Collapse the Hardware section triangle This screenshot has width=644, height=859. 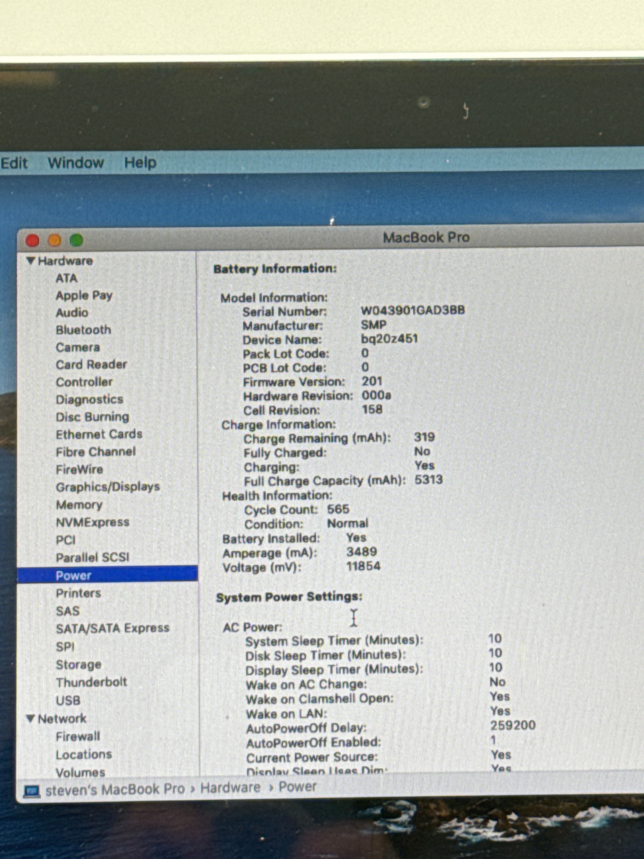[31, 261]
